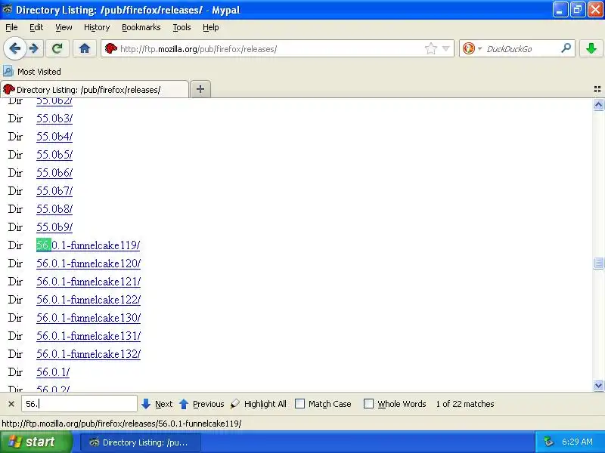Image resolution: width=605 pixels, height=453 pixels.
Task: Enable the Whole Words checkbox
Action: [x=369, y=404]
